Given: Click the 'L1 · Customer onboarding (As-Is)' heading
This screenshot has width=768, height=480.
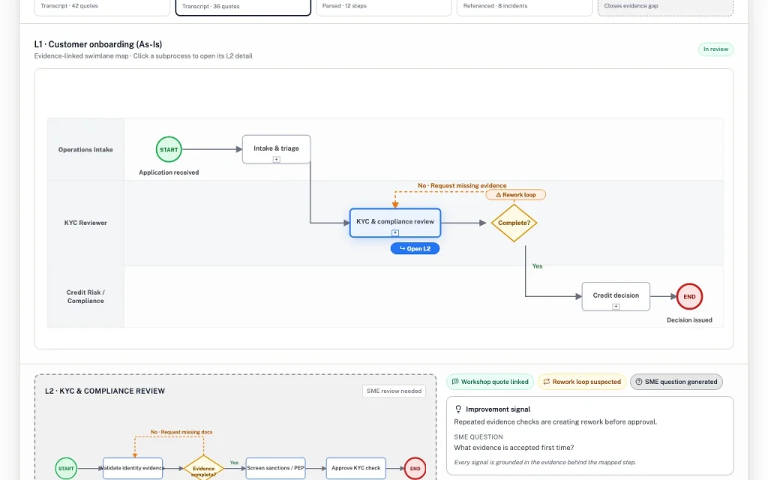Looking at the screenshot, I should click(98, 44).
